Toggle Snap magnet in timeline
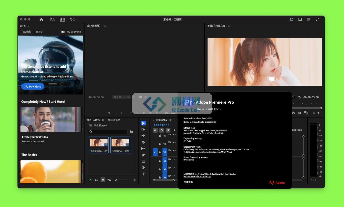This screenshot has width=344, height=207. 162,130
